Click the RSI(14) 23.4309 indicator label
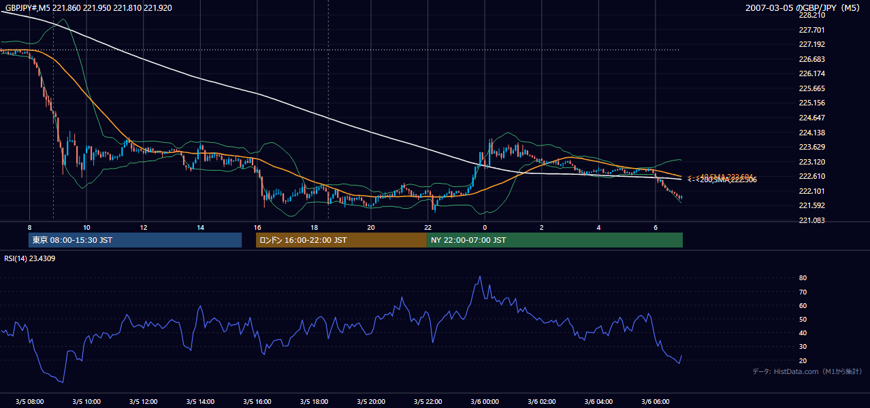The image size is (870, 408). tap(30, 258)
